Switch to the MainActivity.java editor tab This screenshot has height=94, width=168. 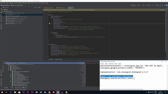[x=61, y=8]
